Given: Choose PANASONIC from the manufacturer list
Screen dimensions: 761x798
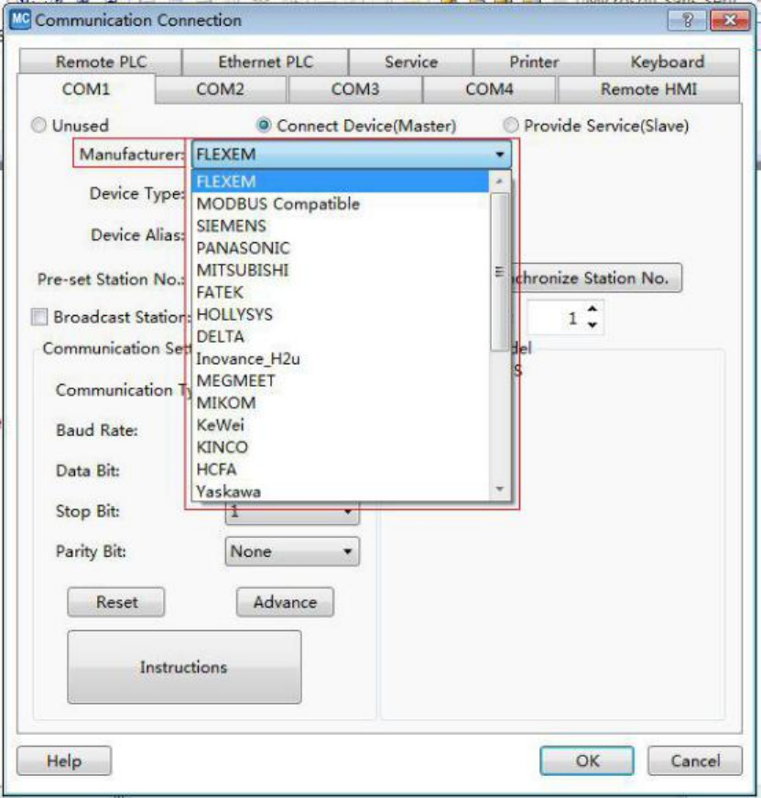Looking at the screenshot, I should coord(341,248).
